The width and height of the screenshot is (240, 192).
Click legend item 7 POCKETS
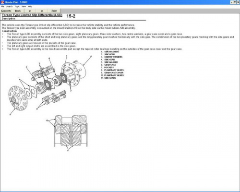108,68
